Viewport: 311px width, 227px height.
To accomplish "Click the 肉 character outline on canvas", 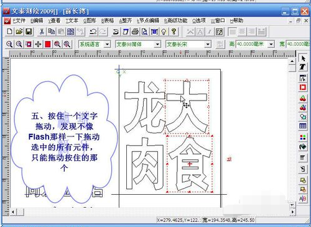I will pos(146,164).
